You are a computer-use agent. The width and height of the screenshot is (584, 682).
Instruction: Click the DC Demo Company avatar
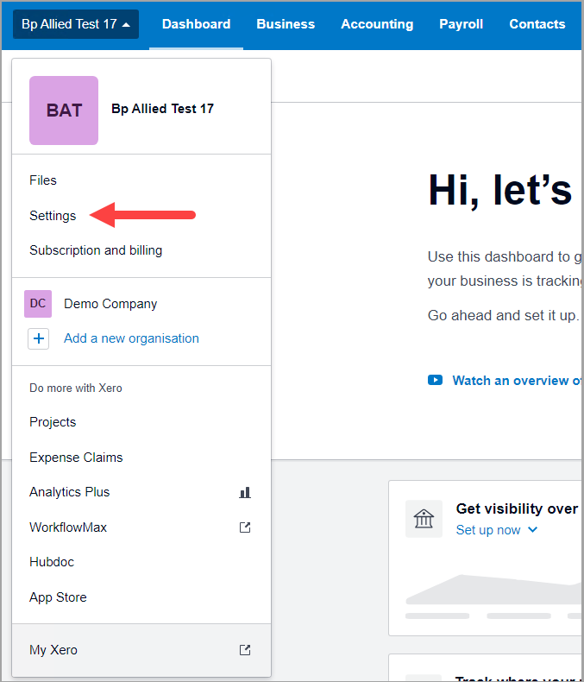click(38, 304)
